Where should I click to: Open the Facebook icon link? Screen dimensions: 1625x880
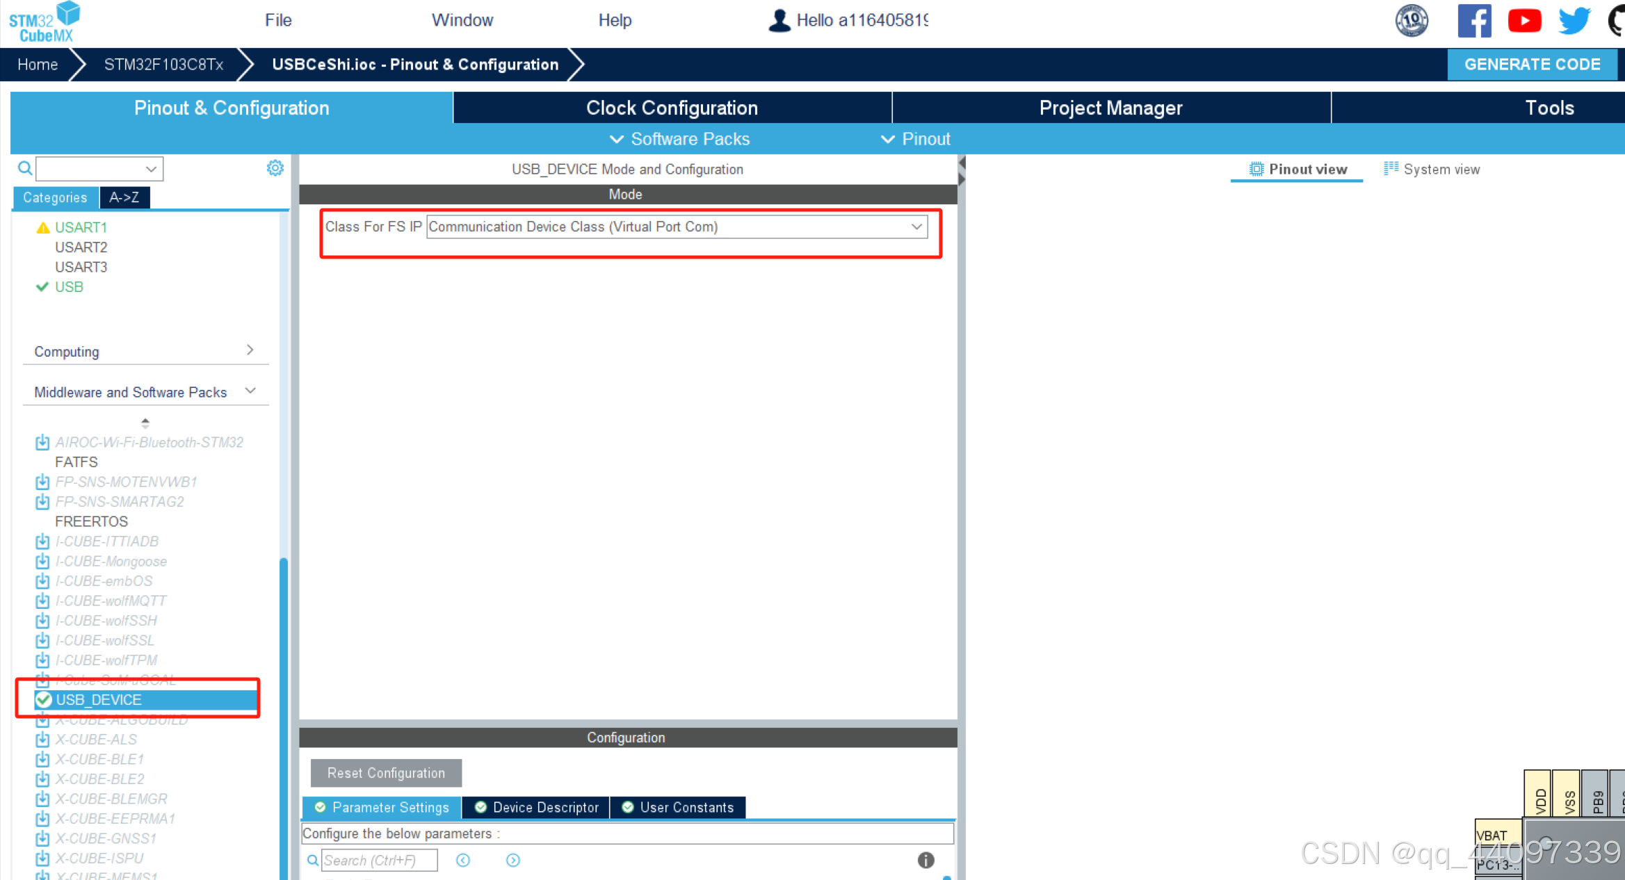(1473, 21)
